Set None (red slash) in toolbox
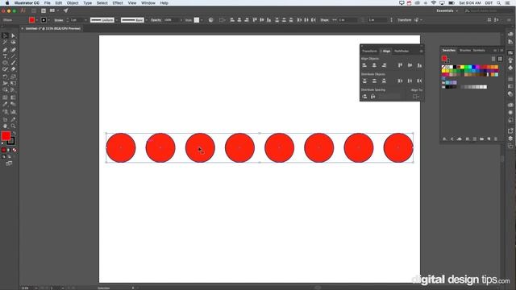The image size is (516, 290). (15, 151)
